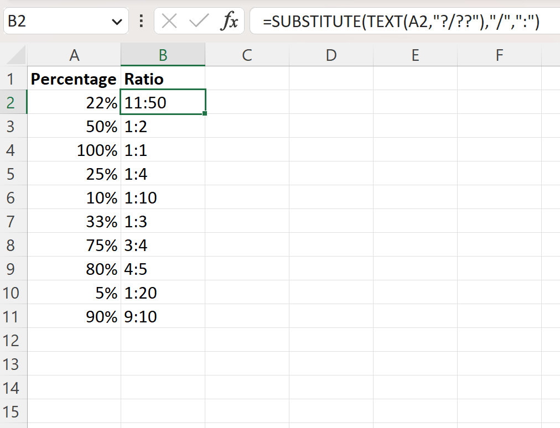
Task: Select row 11 header
Action: (x=13, y=316)
